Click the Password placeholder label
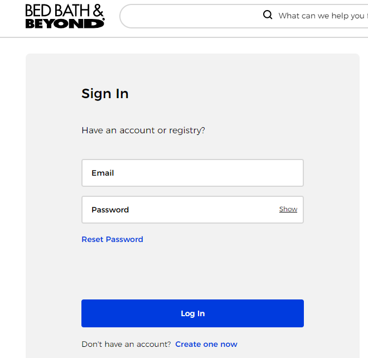 coord(110,210)
